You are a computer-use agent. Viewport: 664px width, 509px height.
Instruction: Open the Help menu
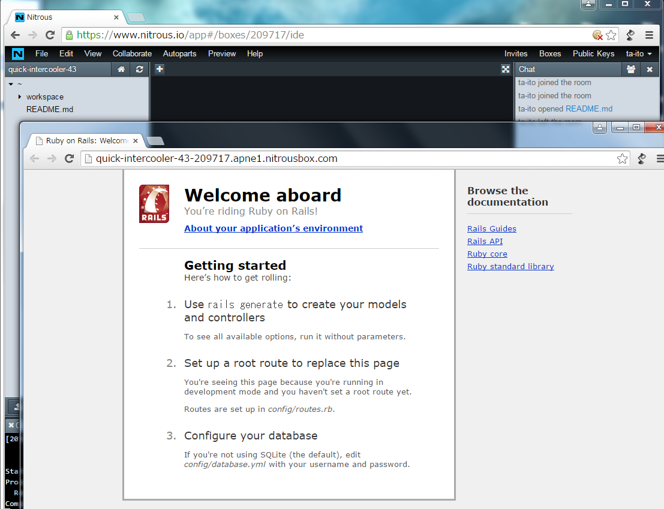(255, 54)
